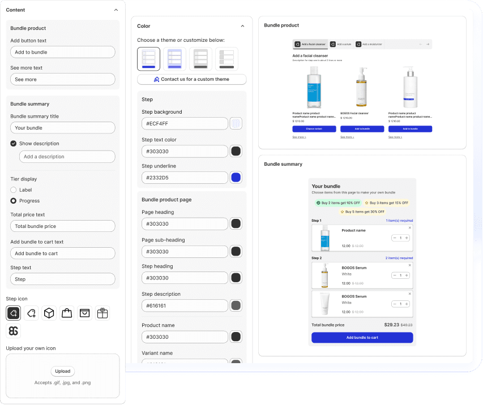The width and height of the screenshot is (483, 405).
Task: Switch to Add a serum tab
Action: (x=340, y=44)
